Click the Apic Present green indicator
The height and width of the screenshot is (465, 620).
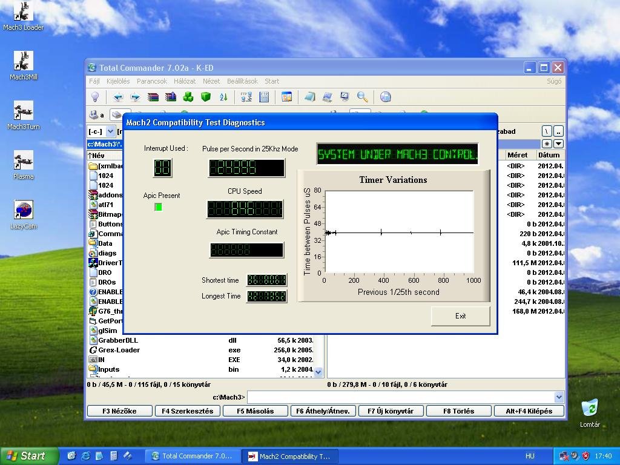pyautogui.click(x=158, y=207)
